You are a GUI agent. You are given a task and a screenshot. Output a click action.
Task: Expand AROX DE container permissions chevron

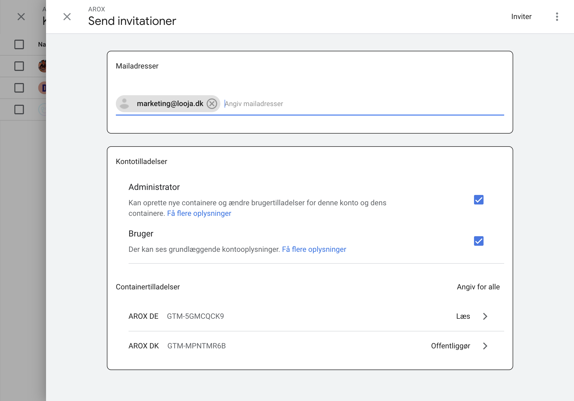(x=485, y=316)
